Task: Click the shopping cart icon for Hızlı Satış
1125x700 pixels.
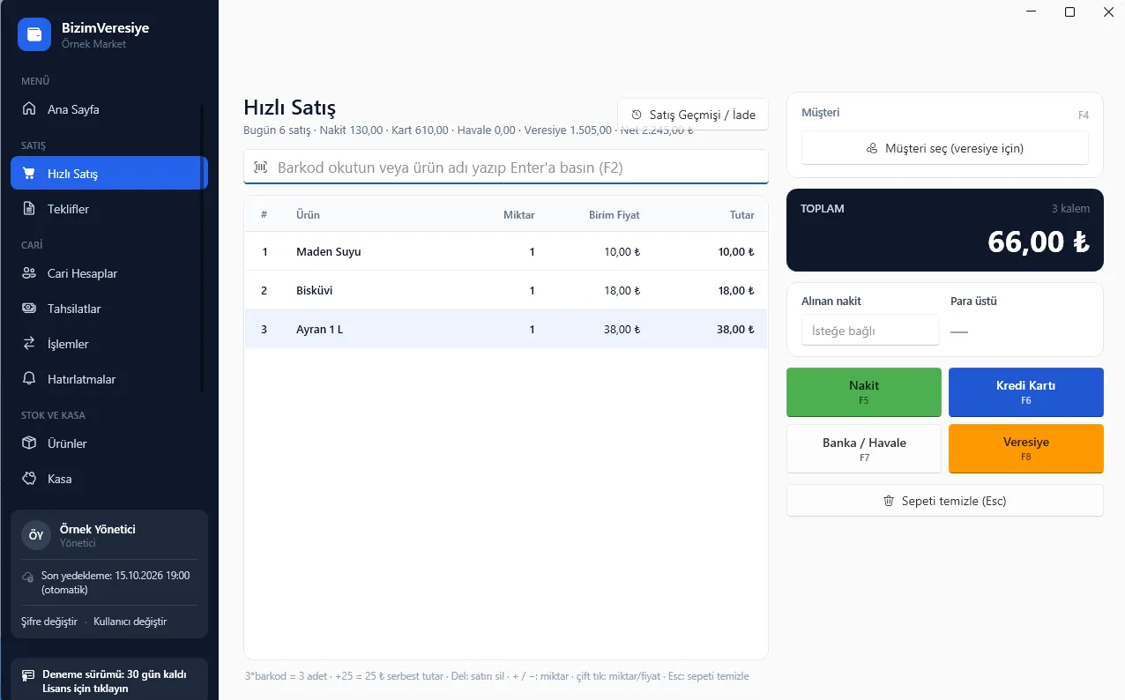Action: point(29,174)
